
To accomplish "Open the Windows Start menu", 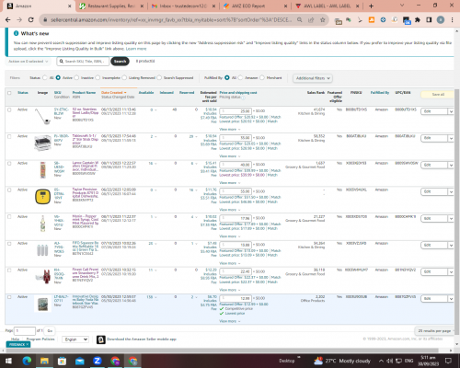I will [x=8, y=361].
